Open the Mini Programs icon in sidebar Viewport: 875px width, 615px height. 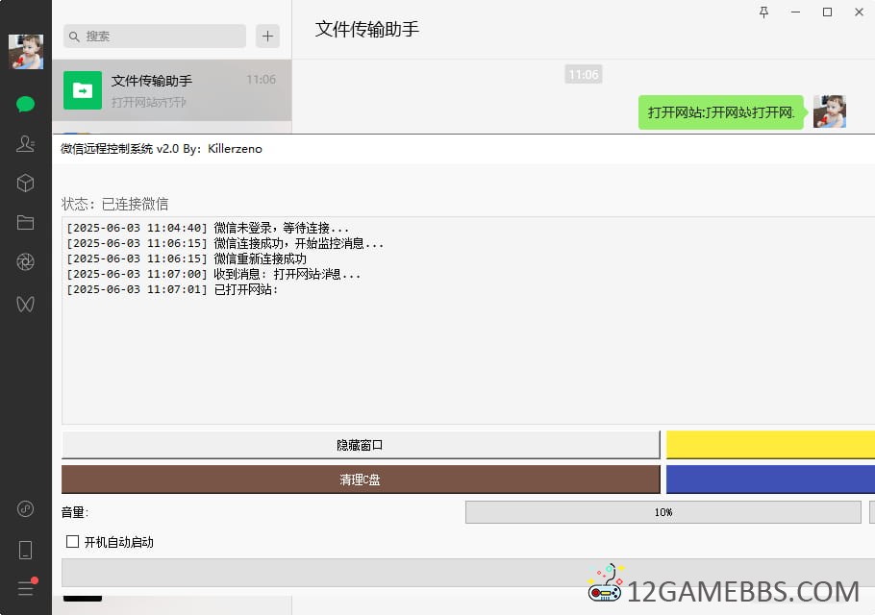pos(25,509)
